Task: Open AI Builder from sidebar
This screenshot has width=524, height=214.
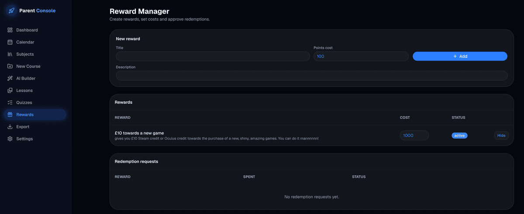Action: coord(35,78)
